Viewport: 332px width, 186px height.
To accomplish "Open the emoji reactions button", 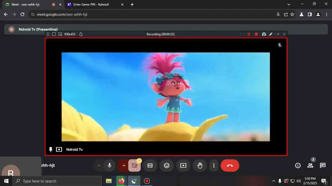I will point(167,166).
